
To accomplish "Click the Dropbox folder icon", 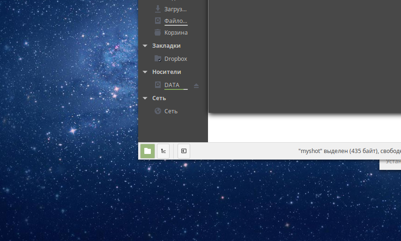I will [x=158, y=58].
